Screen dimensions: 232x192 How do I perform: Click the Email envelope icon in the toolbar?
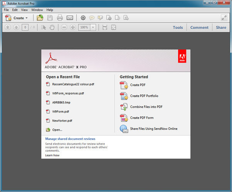[70, 18]
